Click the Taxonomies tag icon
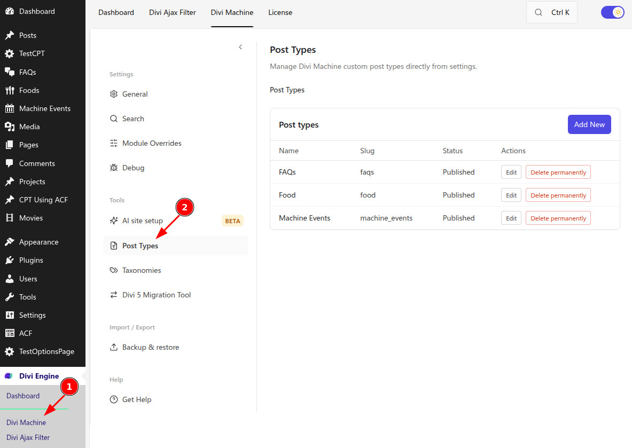The width and height of the screenshot is (632, 448). tap(114, 270)
